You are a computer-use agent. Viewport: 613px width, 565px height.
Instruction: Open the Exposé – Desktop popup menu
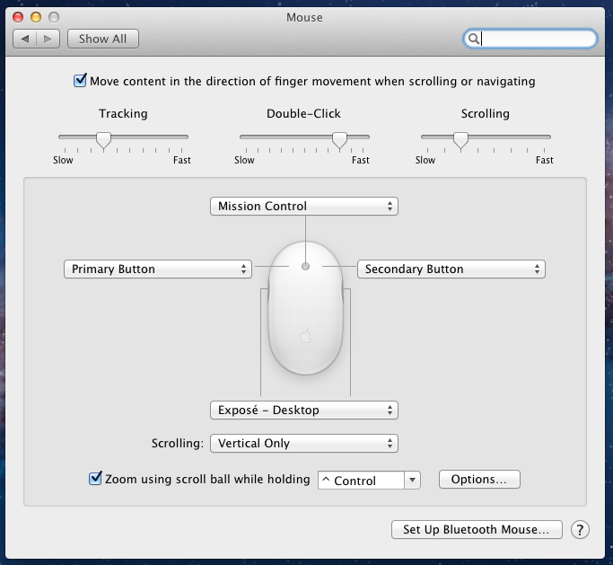(x=304, y=411)
